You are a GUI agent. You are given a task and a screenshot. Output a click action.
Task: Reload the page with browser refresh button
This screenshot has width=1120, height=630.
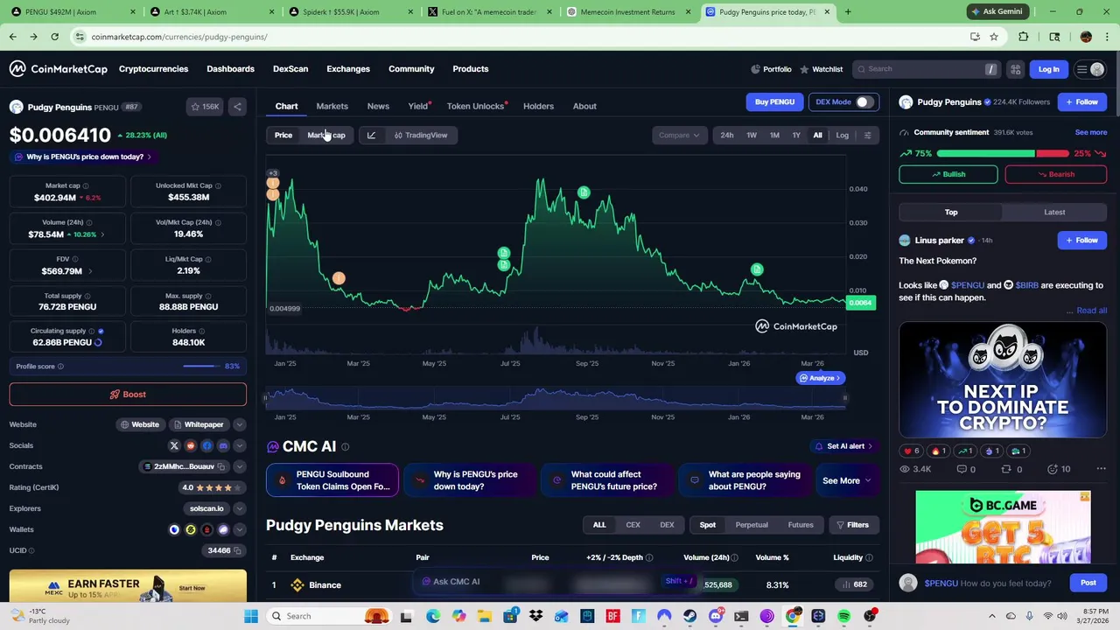tap(54, 37)
